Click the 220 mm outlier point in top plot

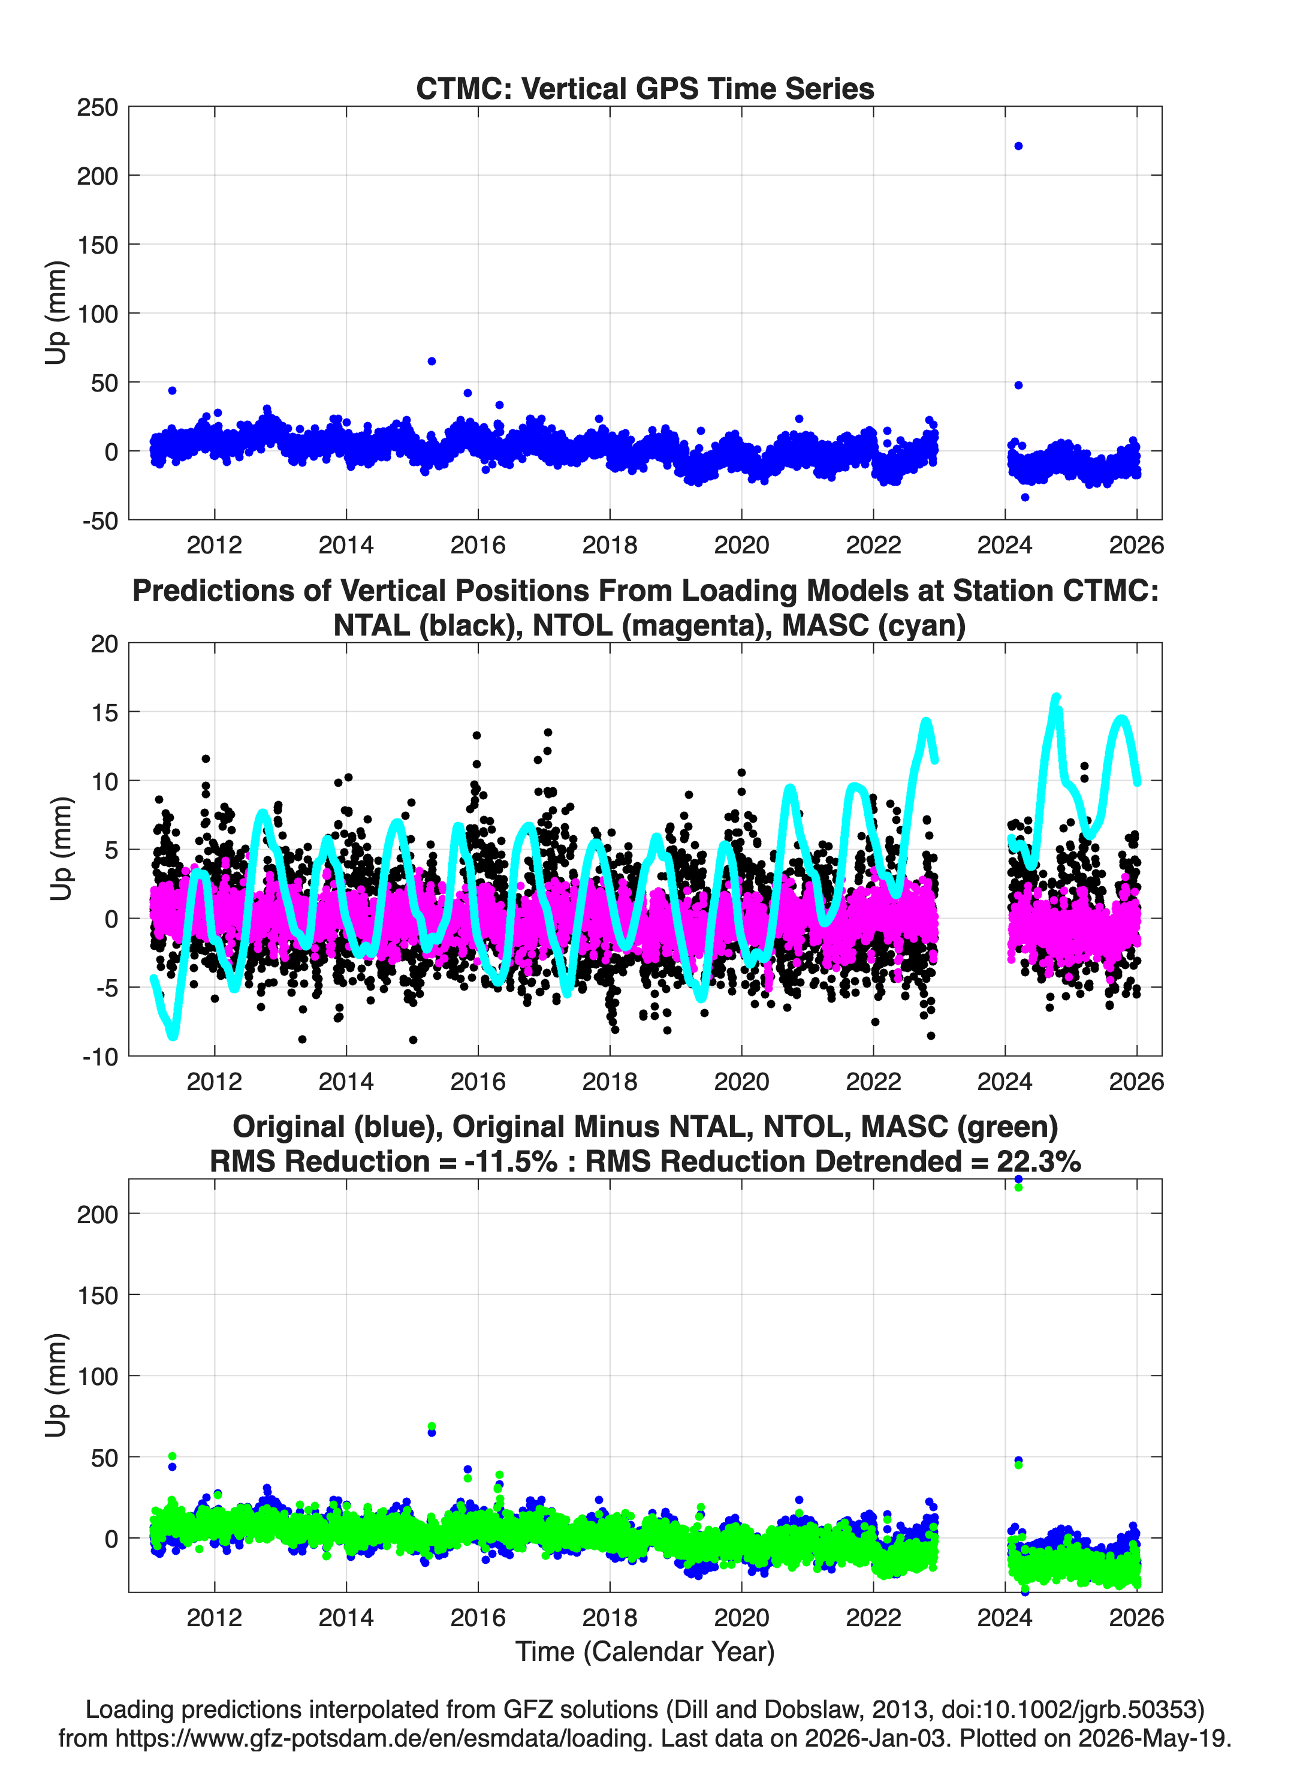(x=1018, y=146)
